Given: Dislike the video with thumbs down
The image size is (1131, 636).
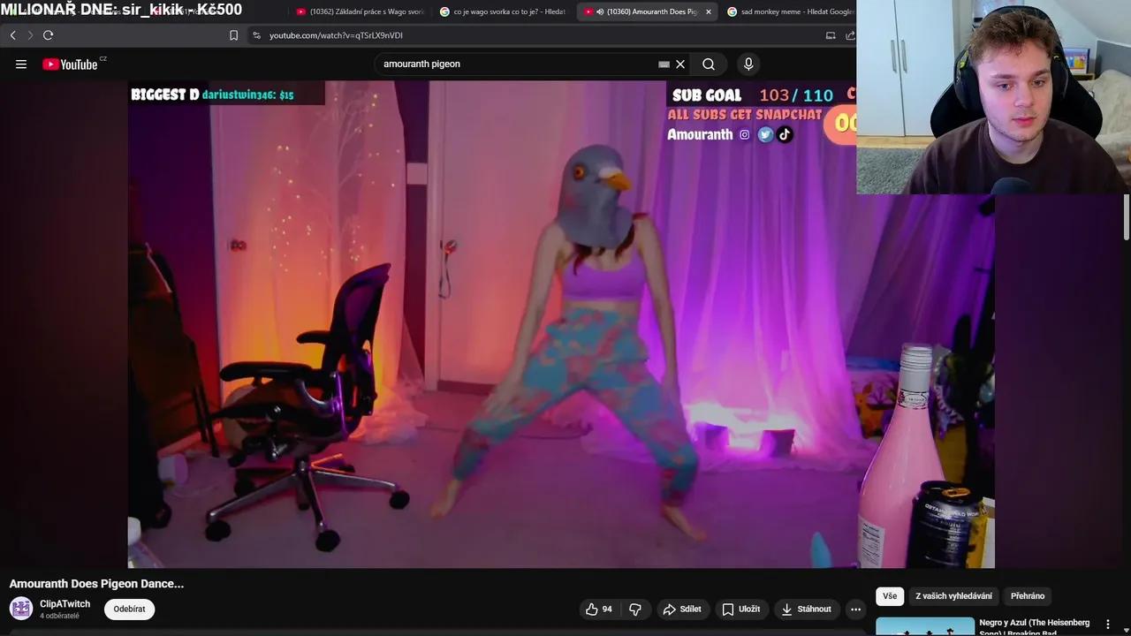Looking at the screenshot, I should coord(635,609).
